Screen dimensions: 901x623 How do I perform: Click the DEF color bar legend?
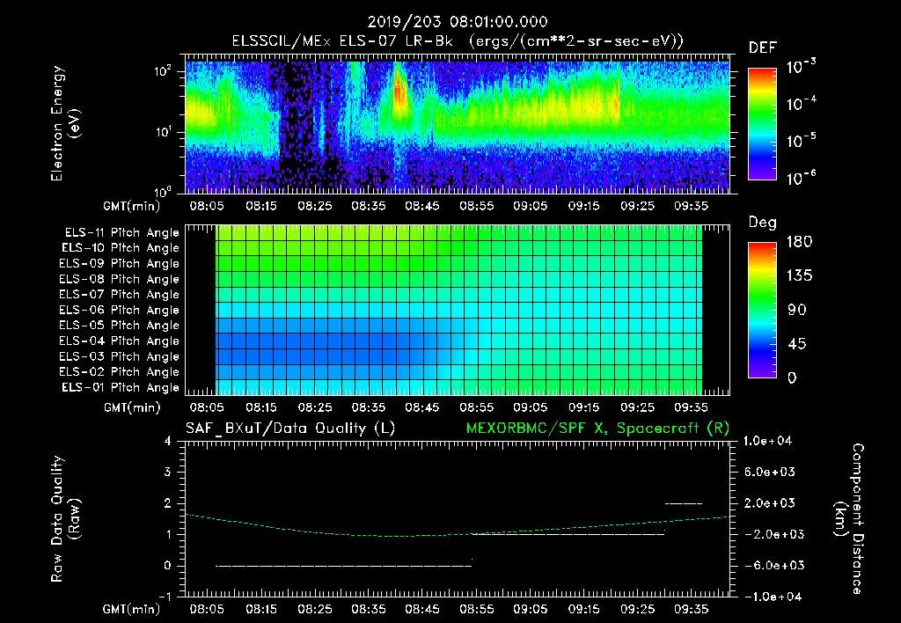[763, 123]
